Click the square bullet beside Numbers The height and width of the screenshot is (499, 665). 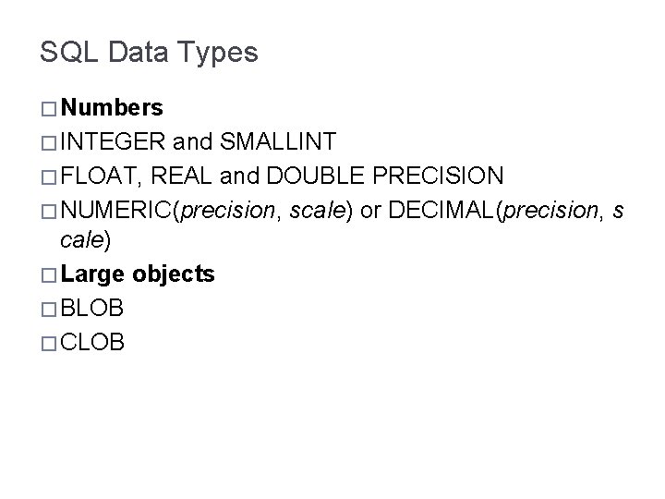(x=48, y=109)
